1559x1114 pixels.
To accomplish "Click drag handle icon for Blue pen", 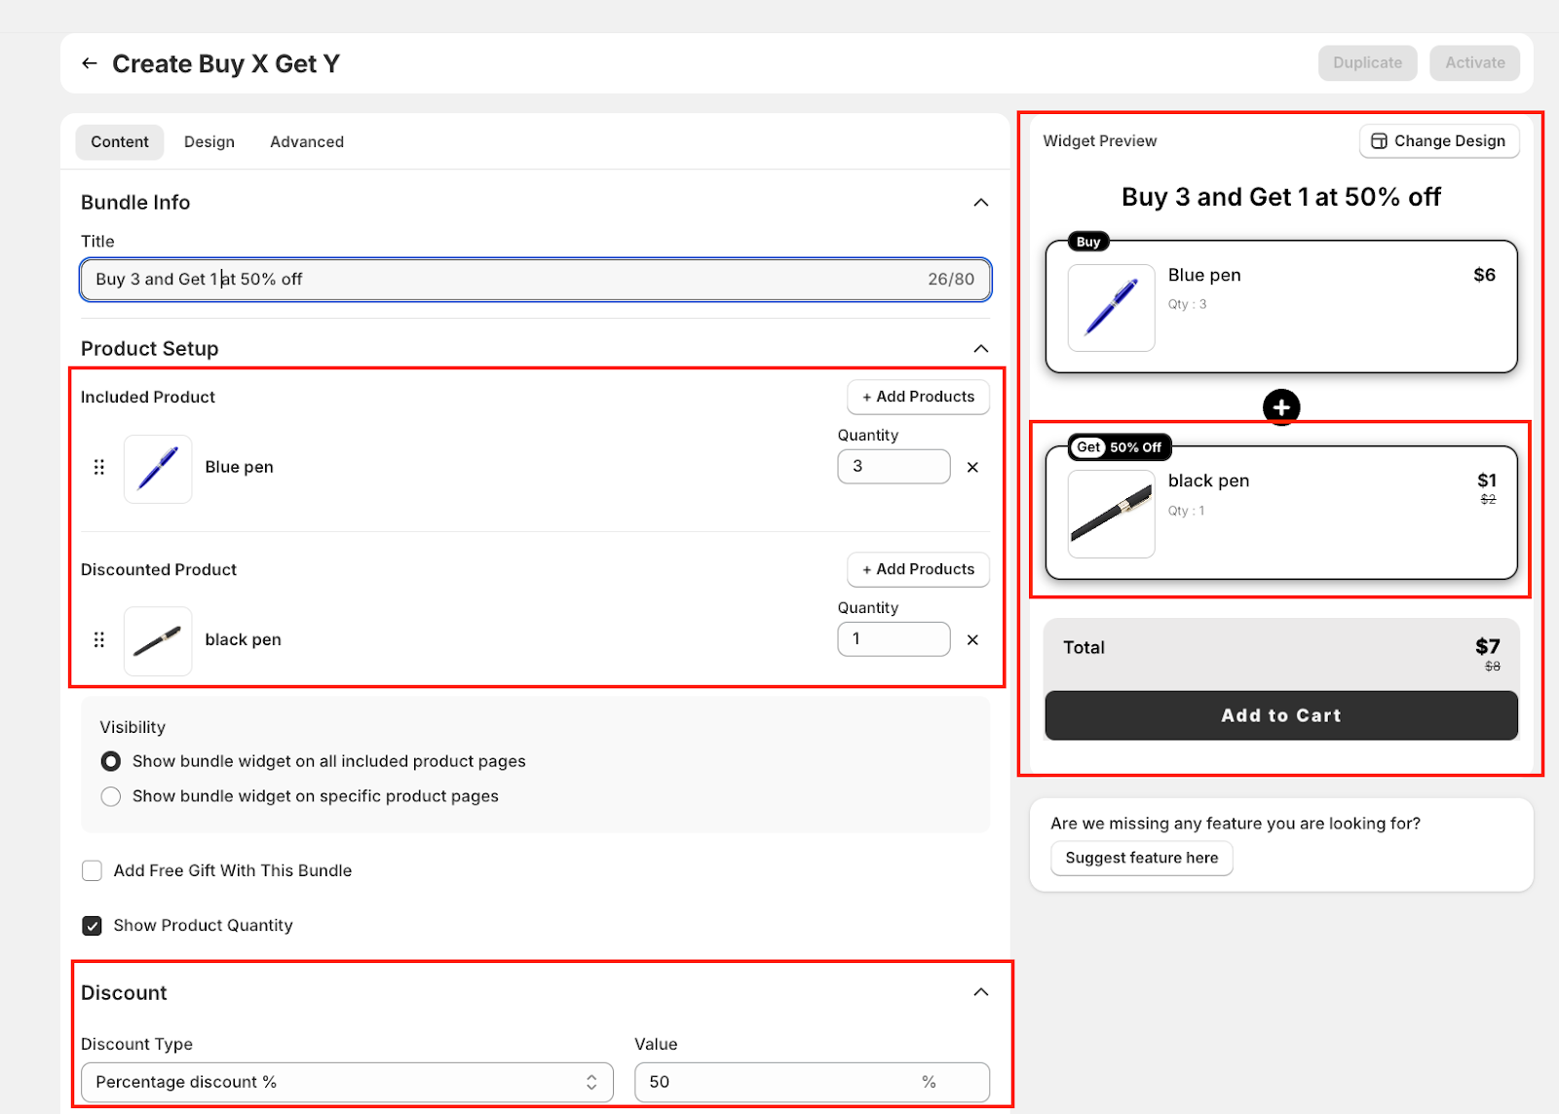I will tap(98, 467).
